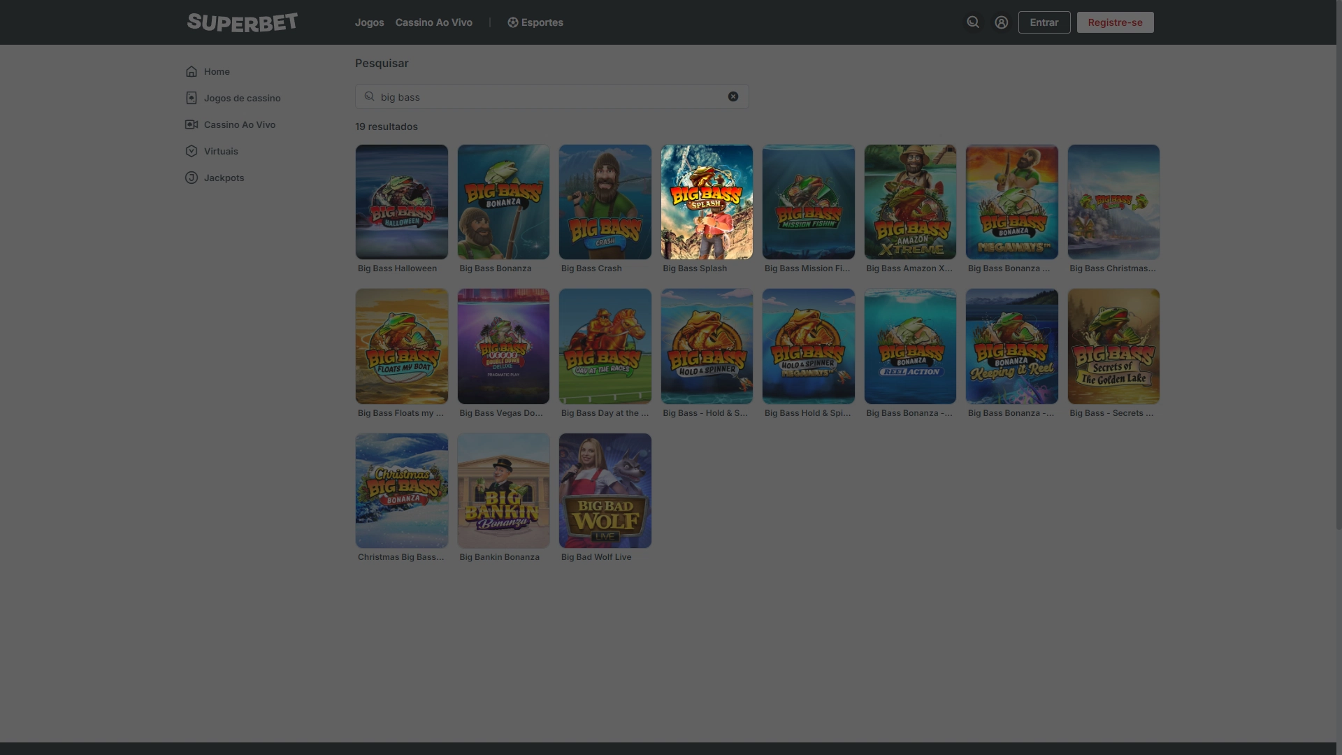
Task: Open Big Bass Bonanza Keeping it Reel thumbnail
Action: pyautogui.click(x=1011, y=346)
